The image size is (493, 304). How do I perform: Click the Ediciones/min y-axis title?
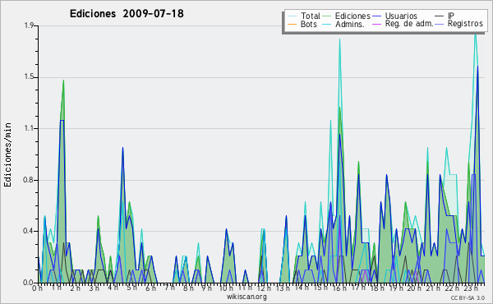pos(7,154)
